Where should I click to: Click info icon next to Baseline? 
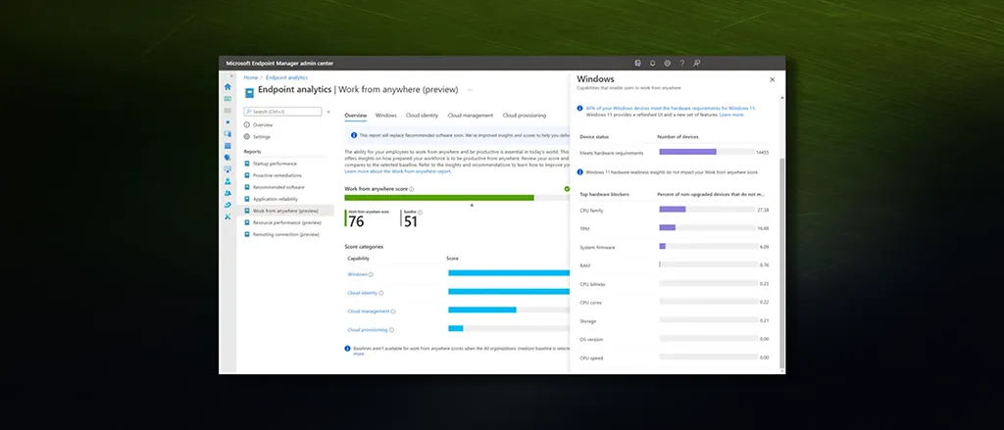(420, 212)
